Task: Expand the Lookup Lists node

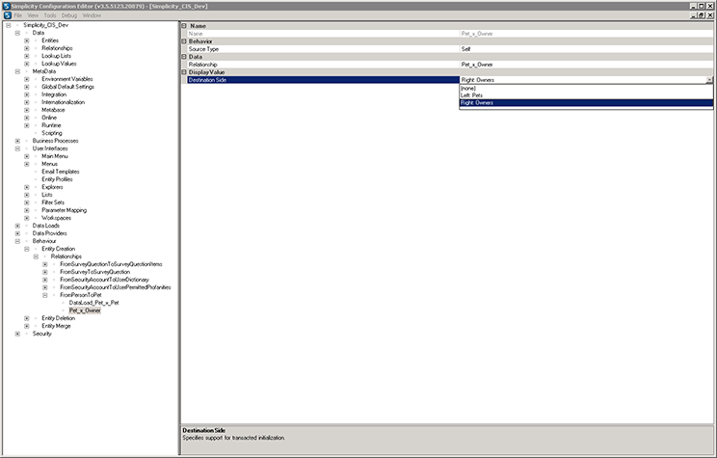Action: pyautogui.click(x=27, y=56)
